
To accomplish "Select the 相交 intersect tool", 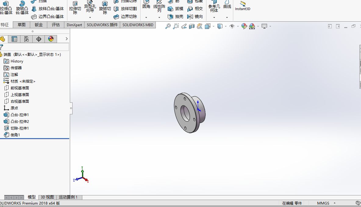I will click(x=195, y=9).
